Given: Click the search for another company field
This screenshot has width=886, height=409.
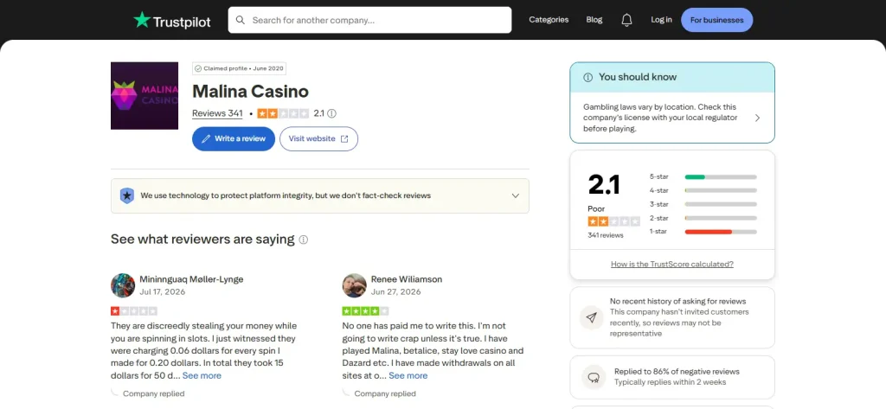Looking at the screenshot, I should point(369,21).
